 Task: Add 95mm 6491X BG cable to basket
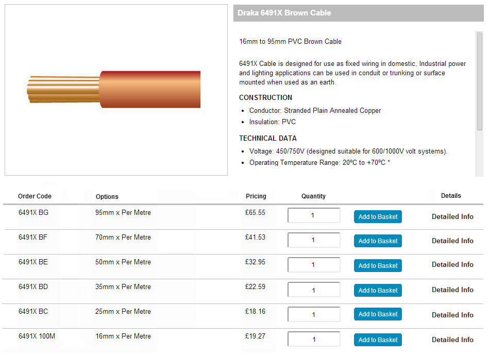(x=378, y=217)
